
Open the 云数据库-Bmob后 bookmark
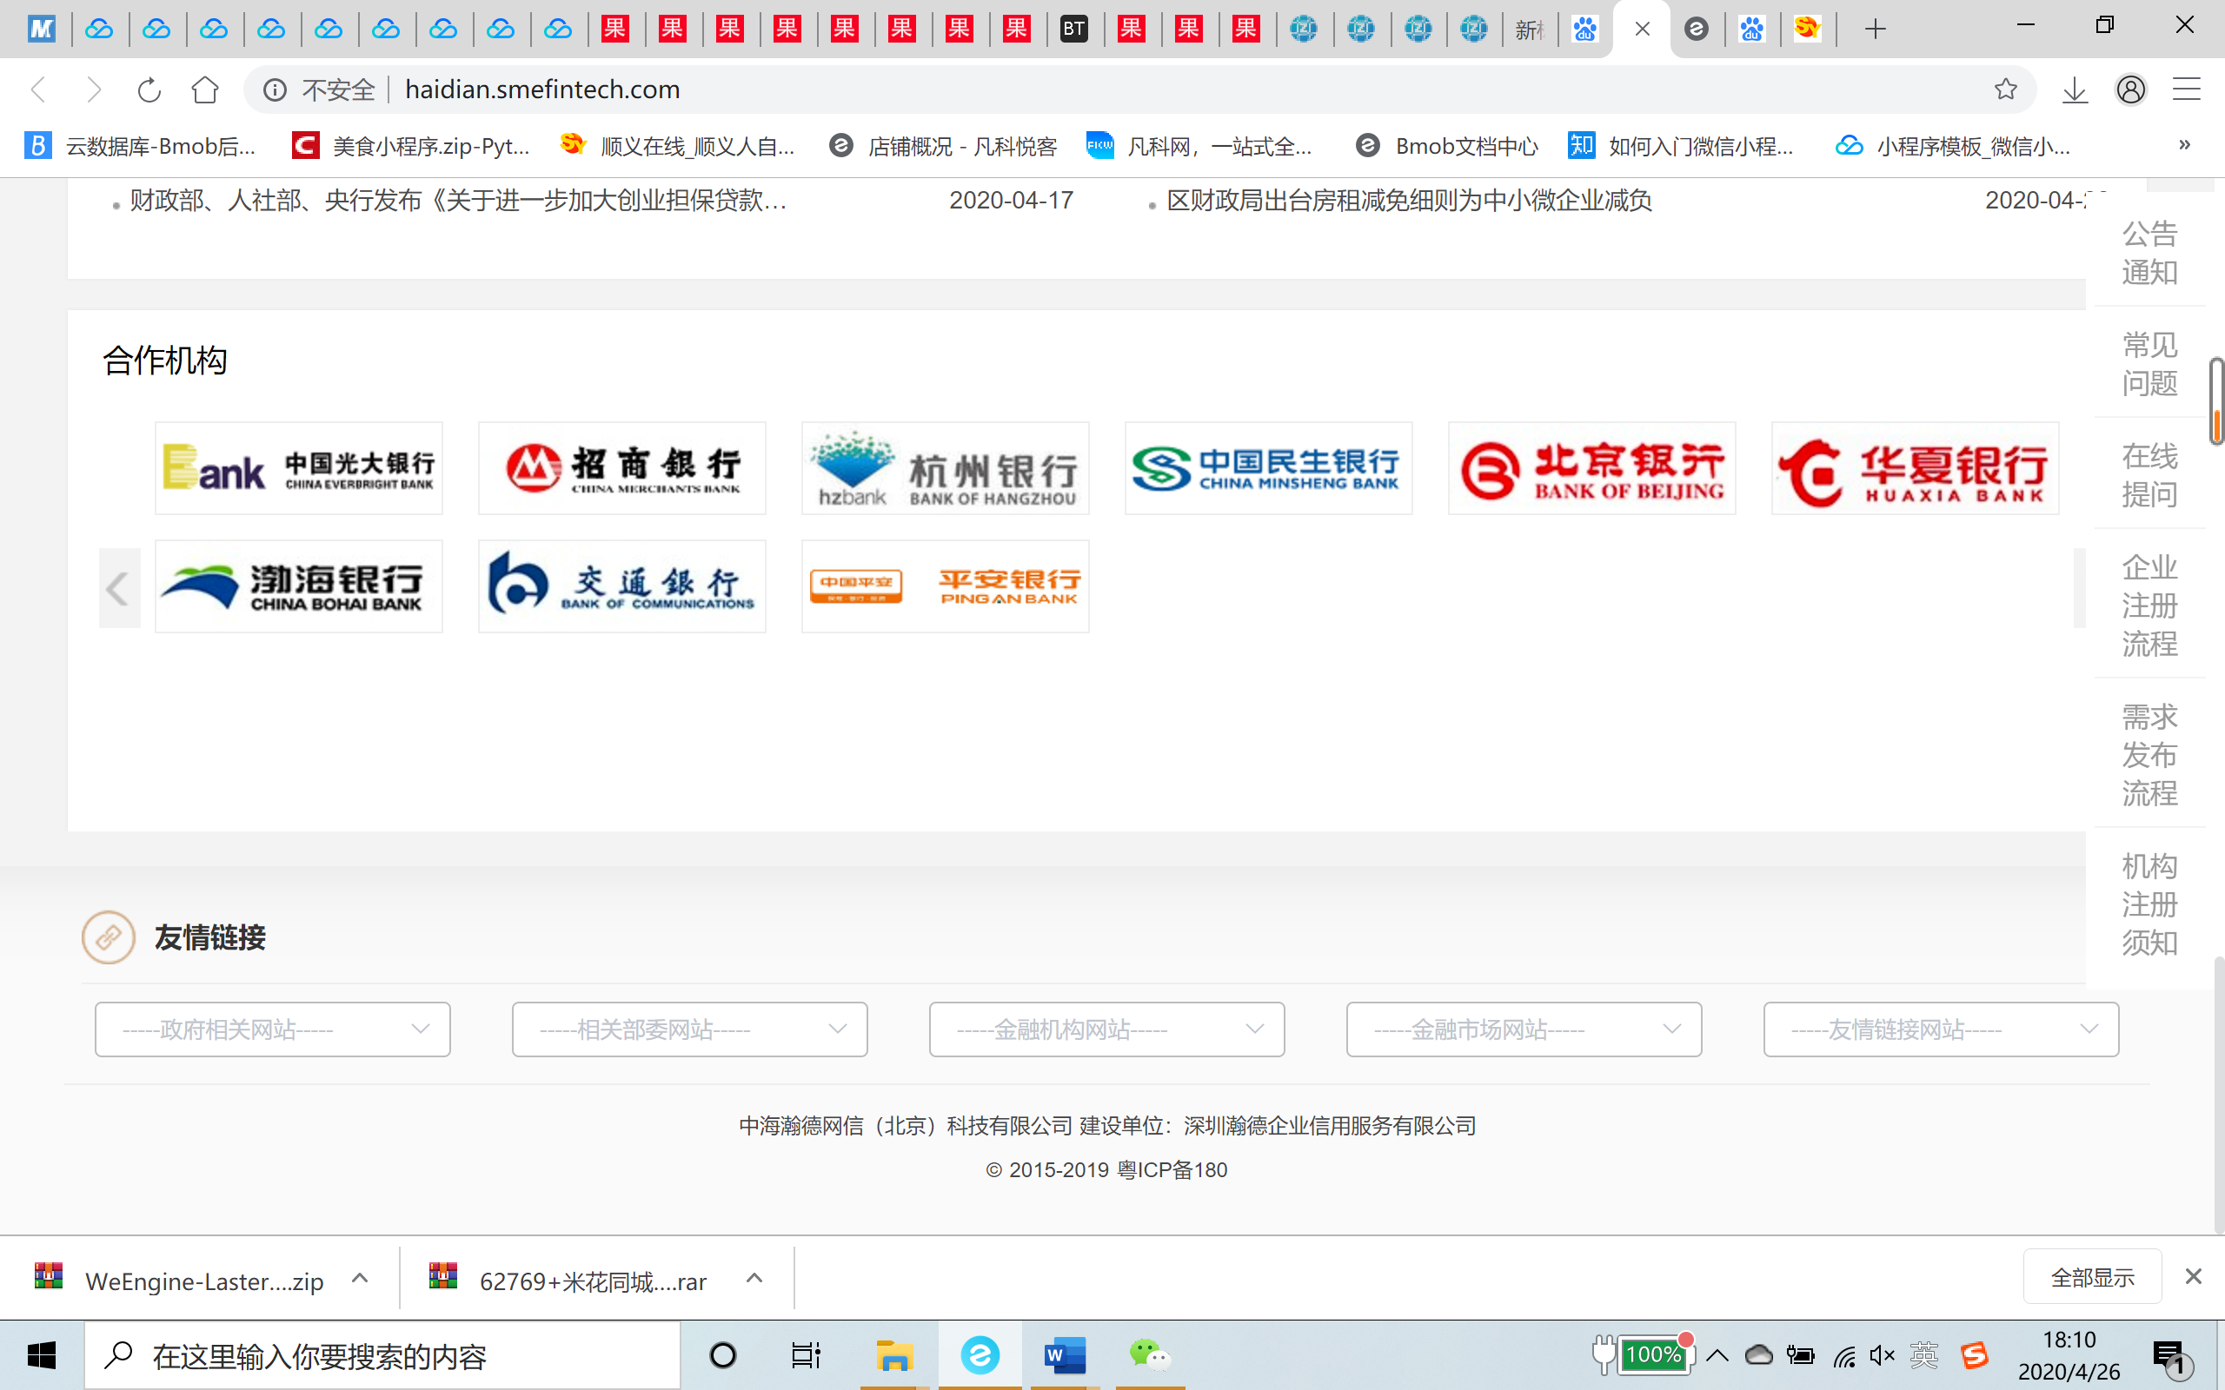point(140,145)
